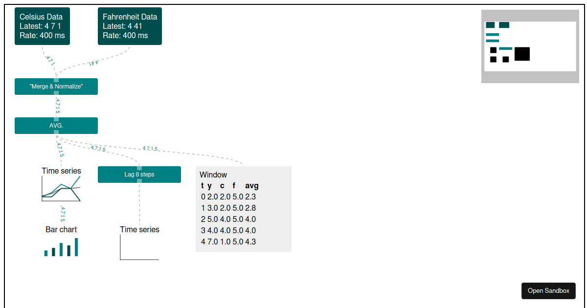Click the Bar chart visualization icon
This screenshot has width=587, height=308.
pos(61,247)
